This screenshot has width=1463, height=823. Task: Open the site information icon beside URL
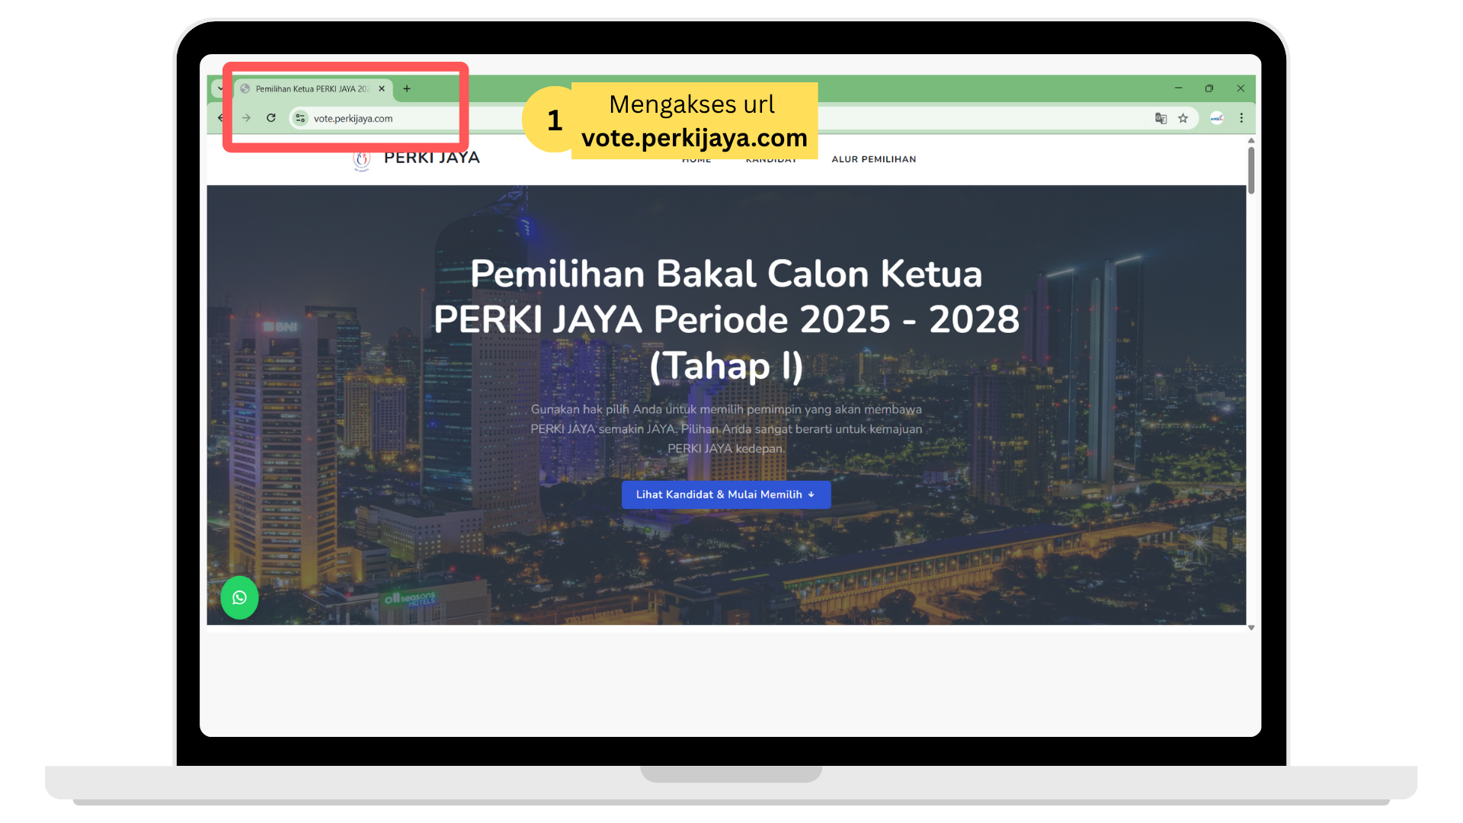300,118
